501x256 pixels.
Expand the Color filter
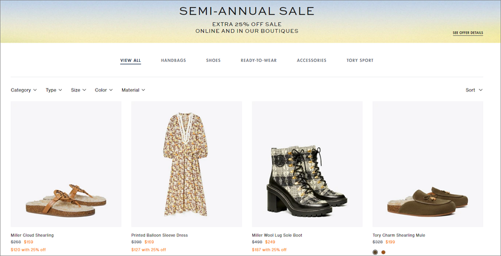point(104,90)
